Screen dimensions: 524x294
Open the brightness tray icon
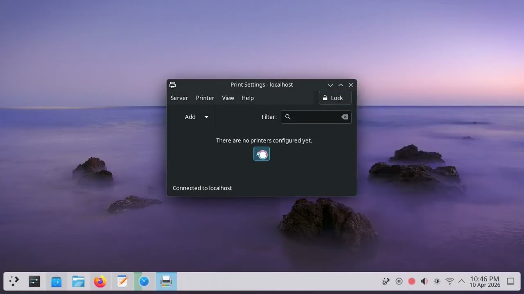point(437,281)
